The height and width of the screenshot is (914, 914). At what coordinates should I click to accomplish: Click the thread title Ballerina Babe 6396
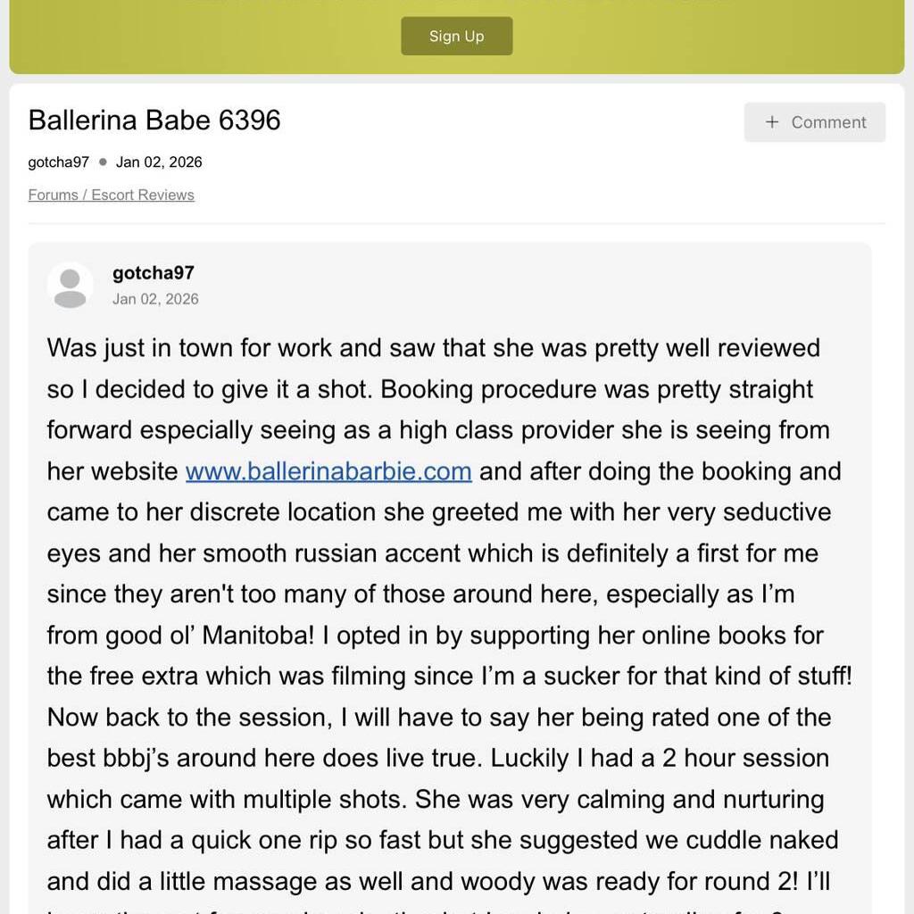(154, 120)
